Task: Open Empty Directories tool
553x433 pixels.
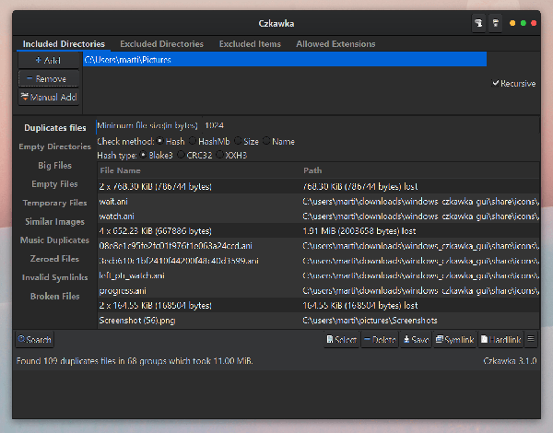Action: 55,146
